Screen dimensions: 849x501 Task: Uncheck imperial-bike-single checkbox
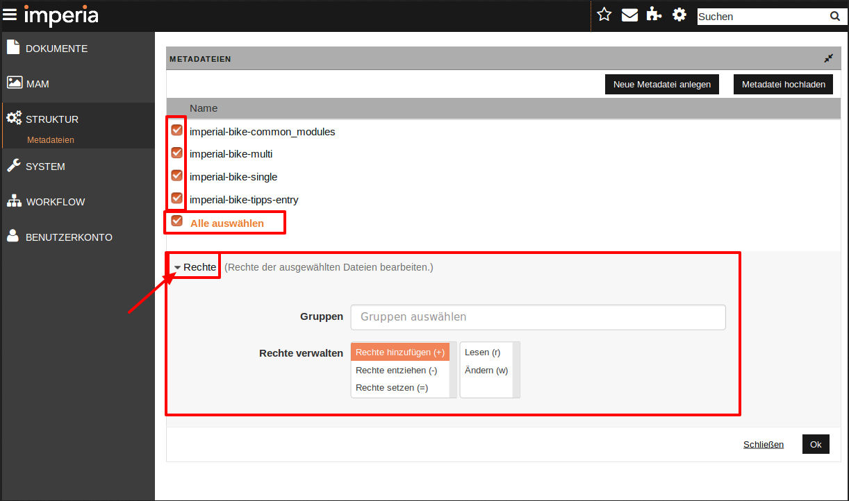tap(177, 175)
